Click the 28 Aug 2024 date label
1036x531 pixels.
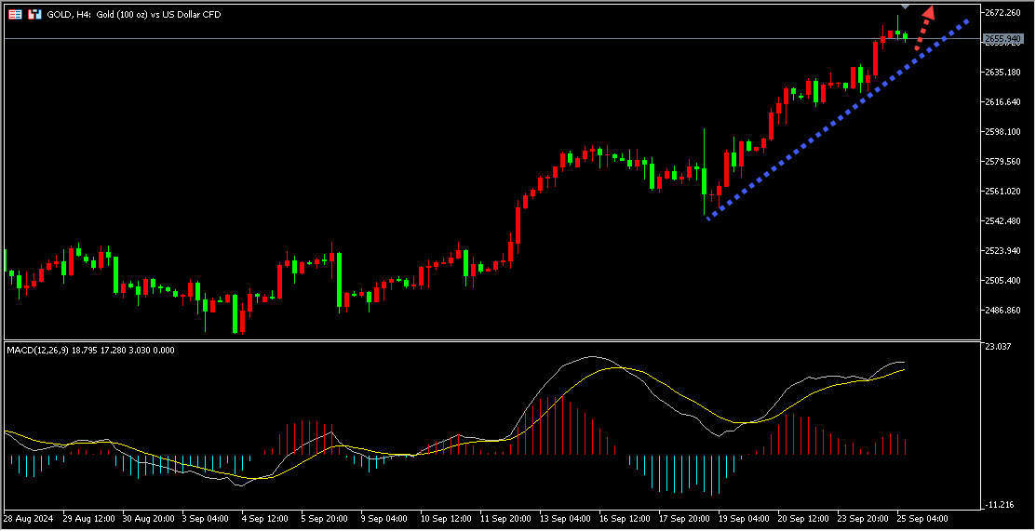[29, 517]
